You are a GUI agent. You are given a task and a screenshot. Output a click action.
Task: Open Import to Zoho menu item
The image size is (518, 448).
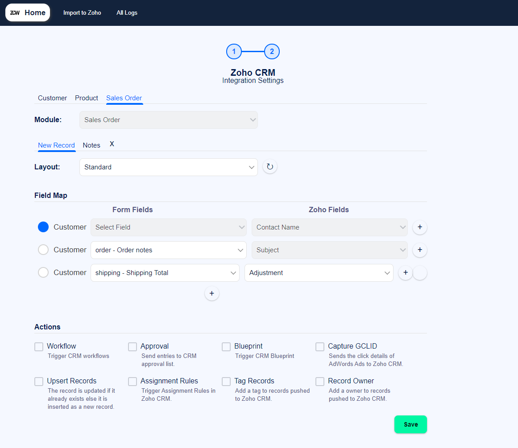click(x=82, y=12)
